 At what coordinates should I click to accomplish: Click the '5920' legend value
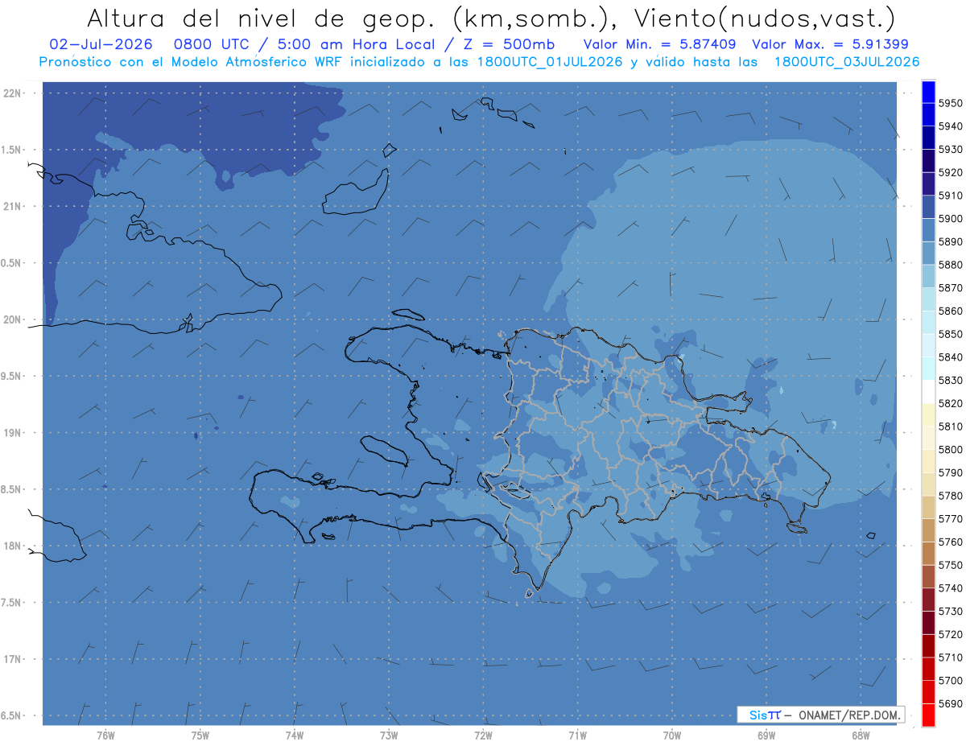click(x=950, y=172)
